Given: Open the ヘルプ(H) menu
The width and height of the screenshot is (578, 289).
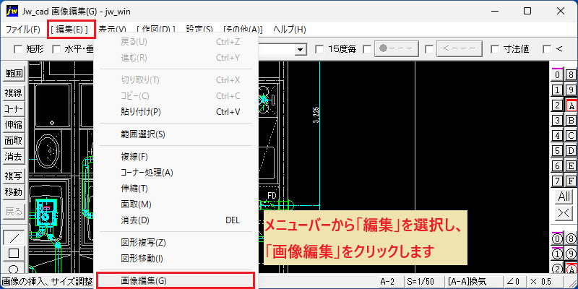Looking at the screenshot, I should tap(289, 30).
